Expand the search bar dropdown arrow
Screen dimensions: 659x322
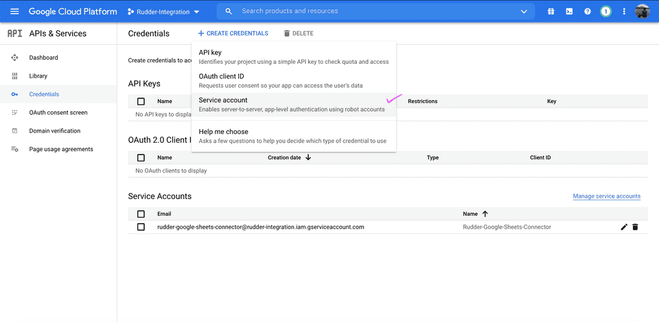(x=524, y=12)
